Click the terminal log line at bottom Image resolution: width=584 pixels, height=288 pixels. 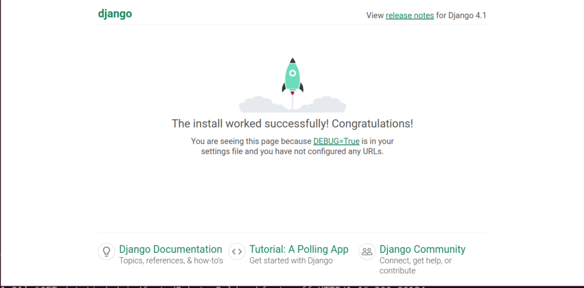228,285
